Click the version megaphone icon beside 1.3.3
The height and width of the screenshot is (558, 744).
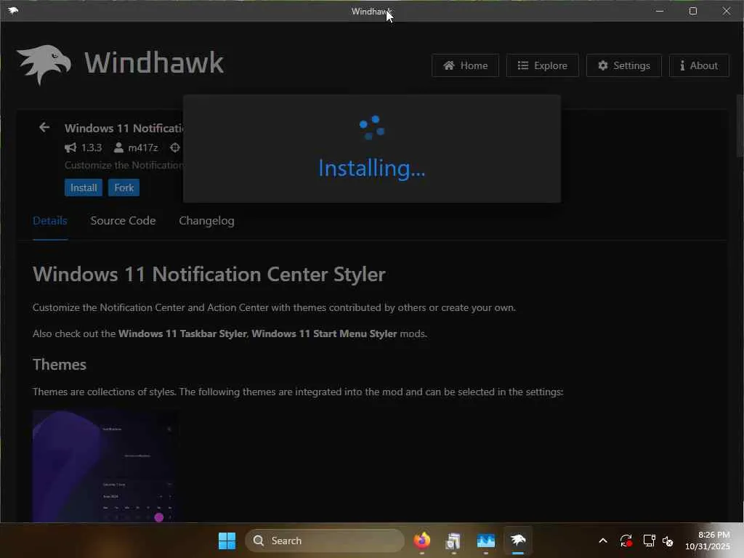pos(70,147)
